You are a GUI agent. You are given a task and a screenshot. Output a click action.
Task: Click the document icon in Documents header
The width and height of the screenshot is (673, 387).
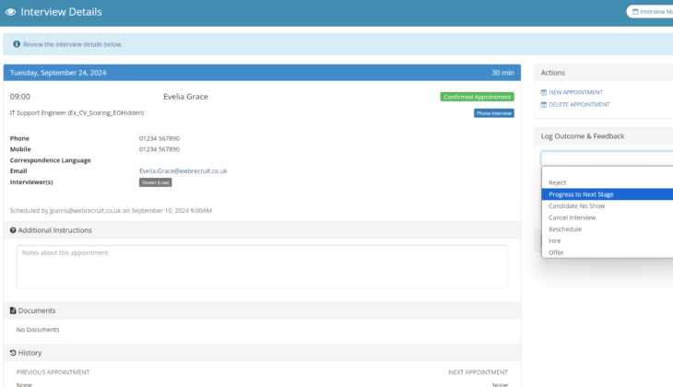click(13, 311)
